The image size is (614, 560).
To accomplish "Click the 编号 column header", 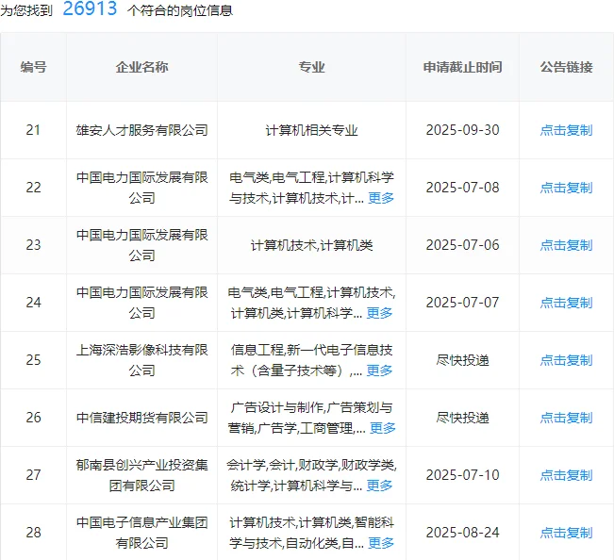I will click(33, 67).
